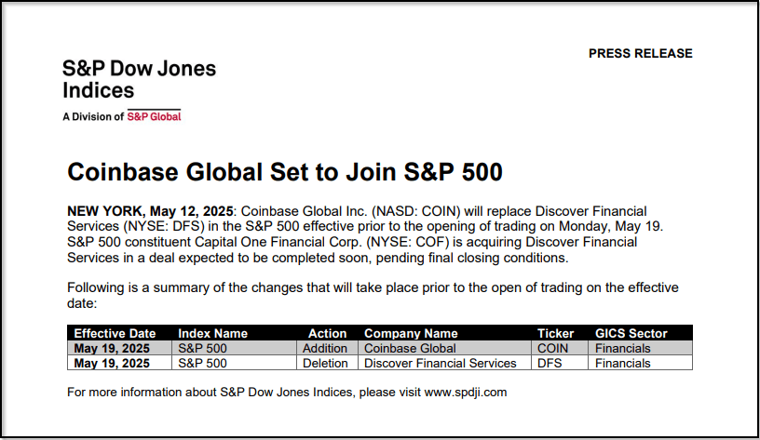Click the PRESS RELEASE label
The width and height of the screenshot is (760, 440).
pos(640,54)
